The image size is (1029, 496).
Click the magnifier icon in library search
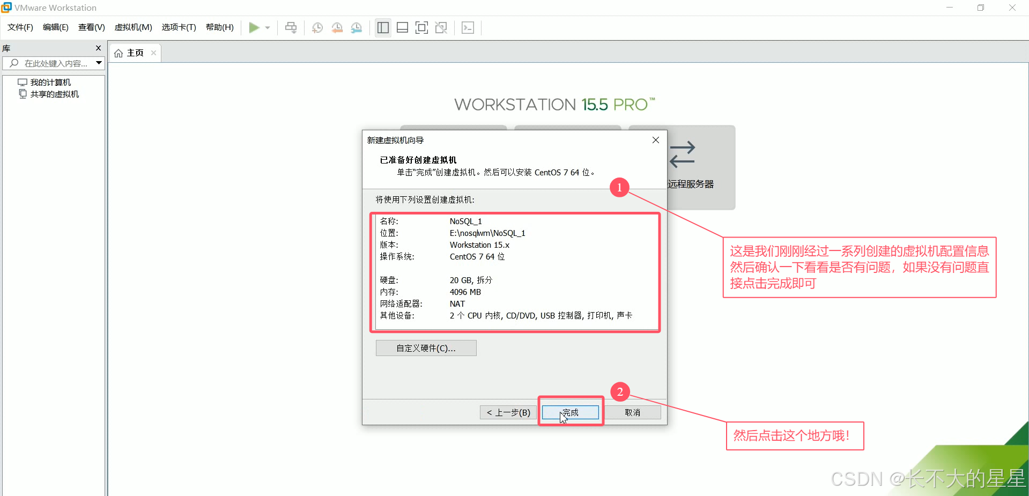tap(14, 63)
